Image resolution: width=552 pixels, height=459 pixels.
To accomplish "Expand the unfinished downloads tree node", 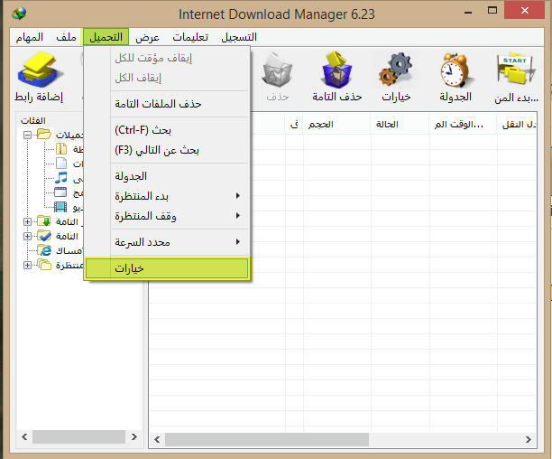I will click(27, 221).
